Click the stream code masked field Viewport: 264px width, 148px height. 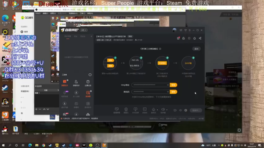pos(151,92)
